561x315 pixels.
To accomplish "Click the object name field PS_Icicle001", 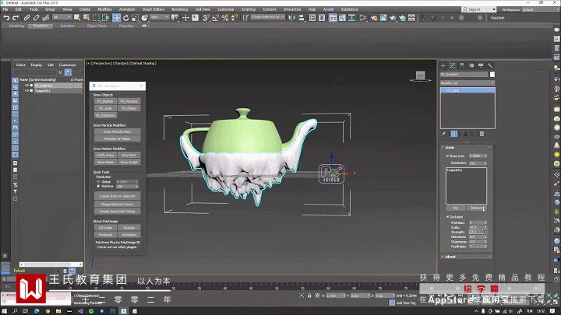I will point(464,75).
